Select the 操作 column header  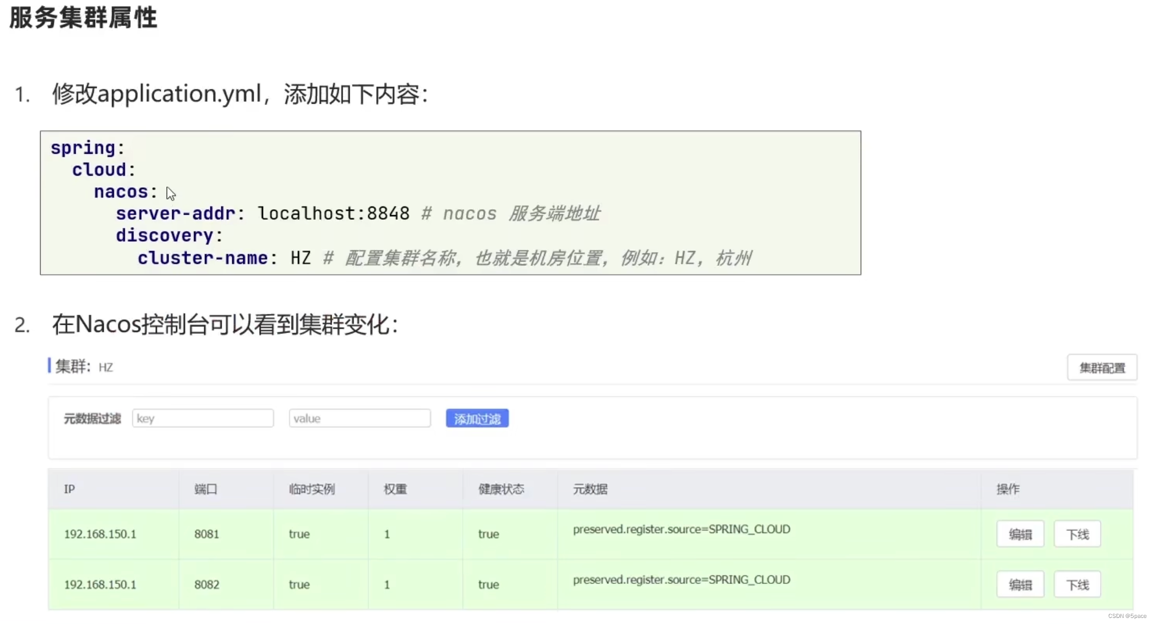click(x=1008, y=489)
